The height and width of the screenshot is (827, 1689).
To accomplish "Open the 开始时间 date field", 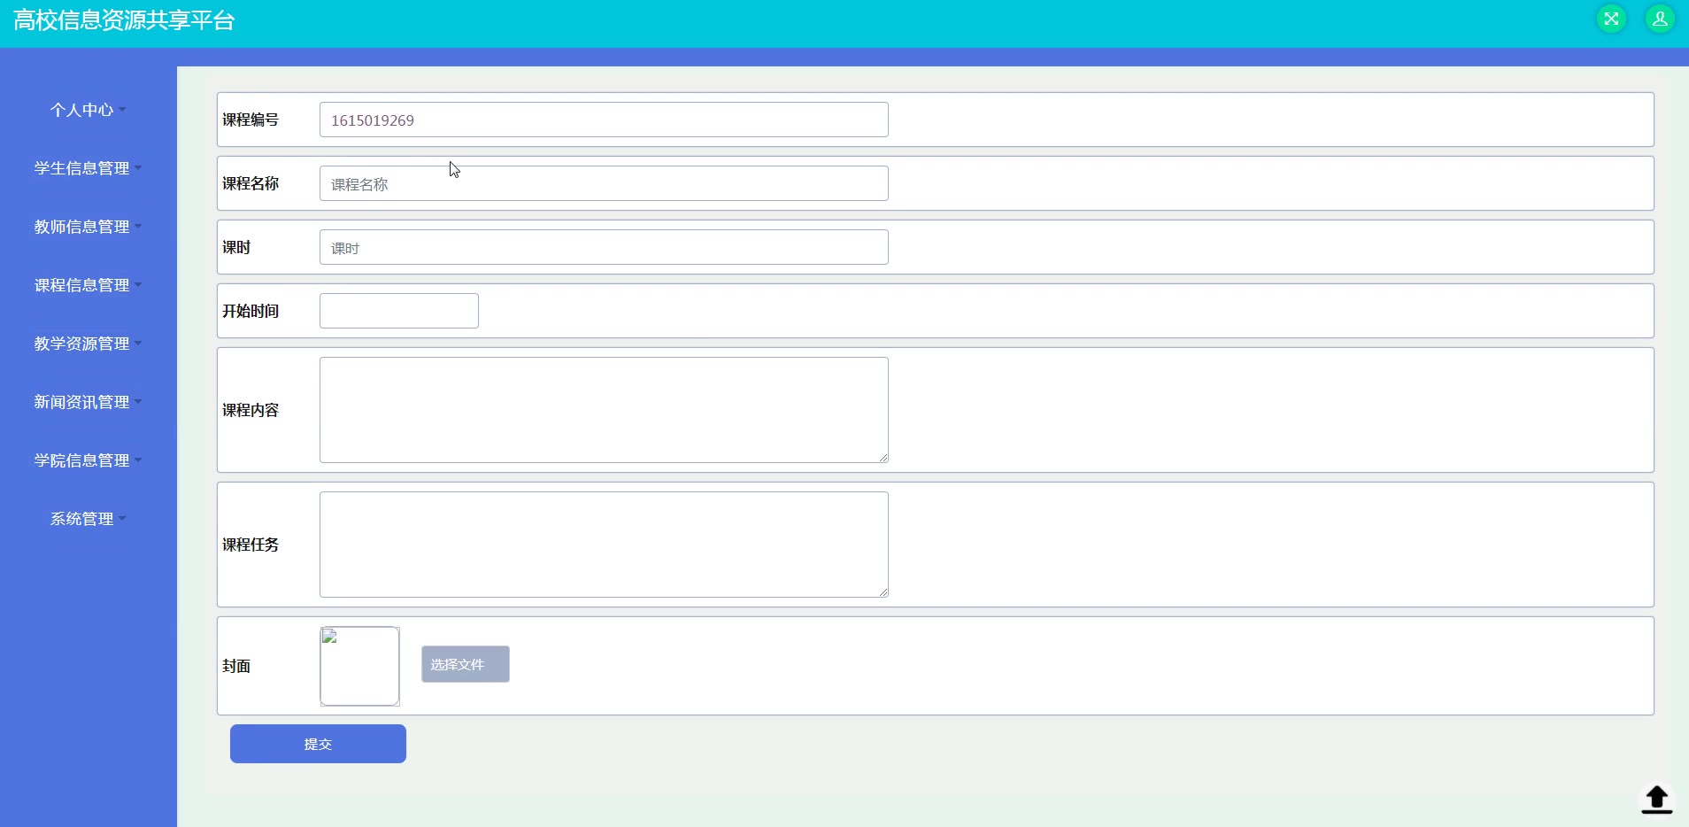I will click(x=399, y=311).
